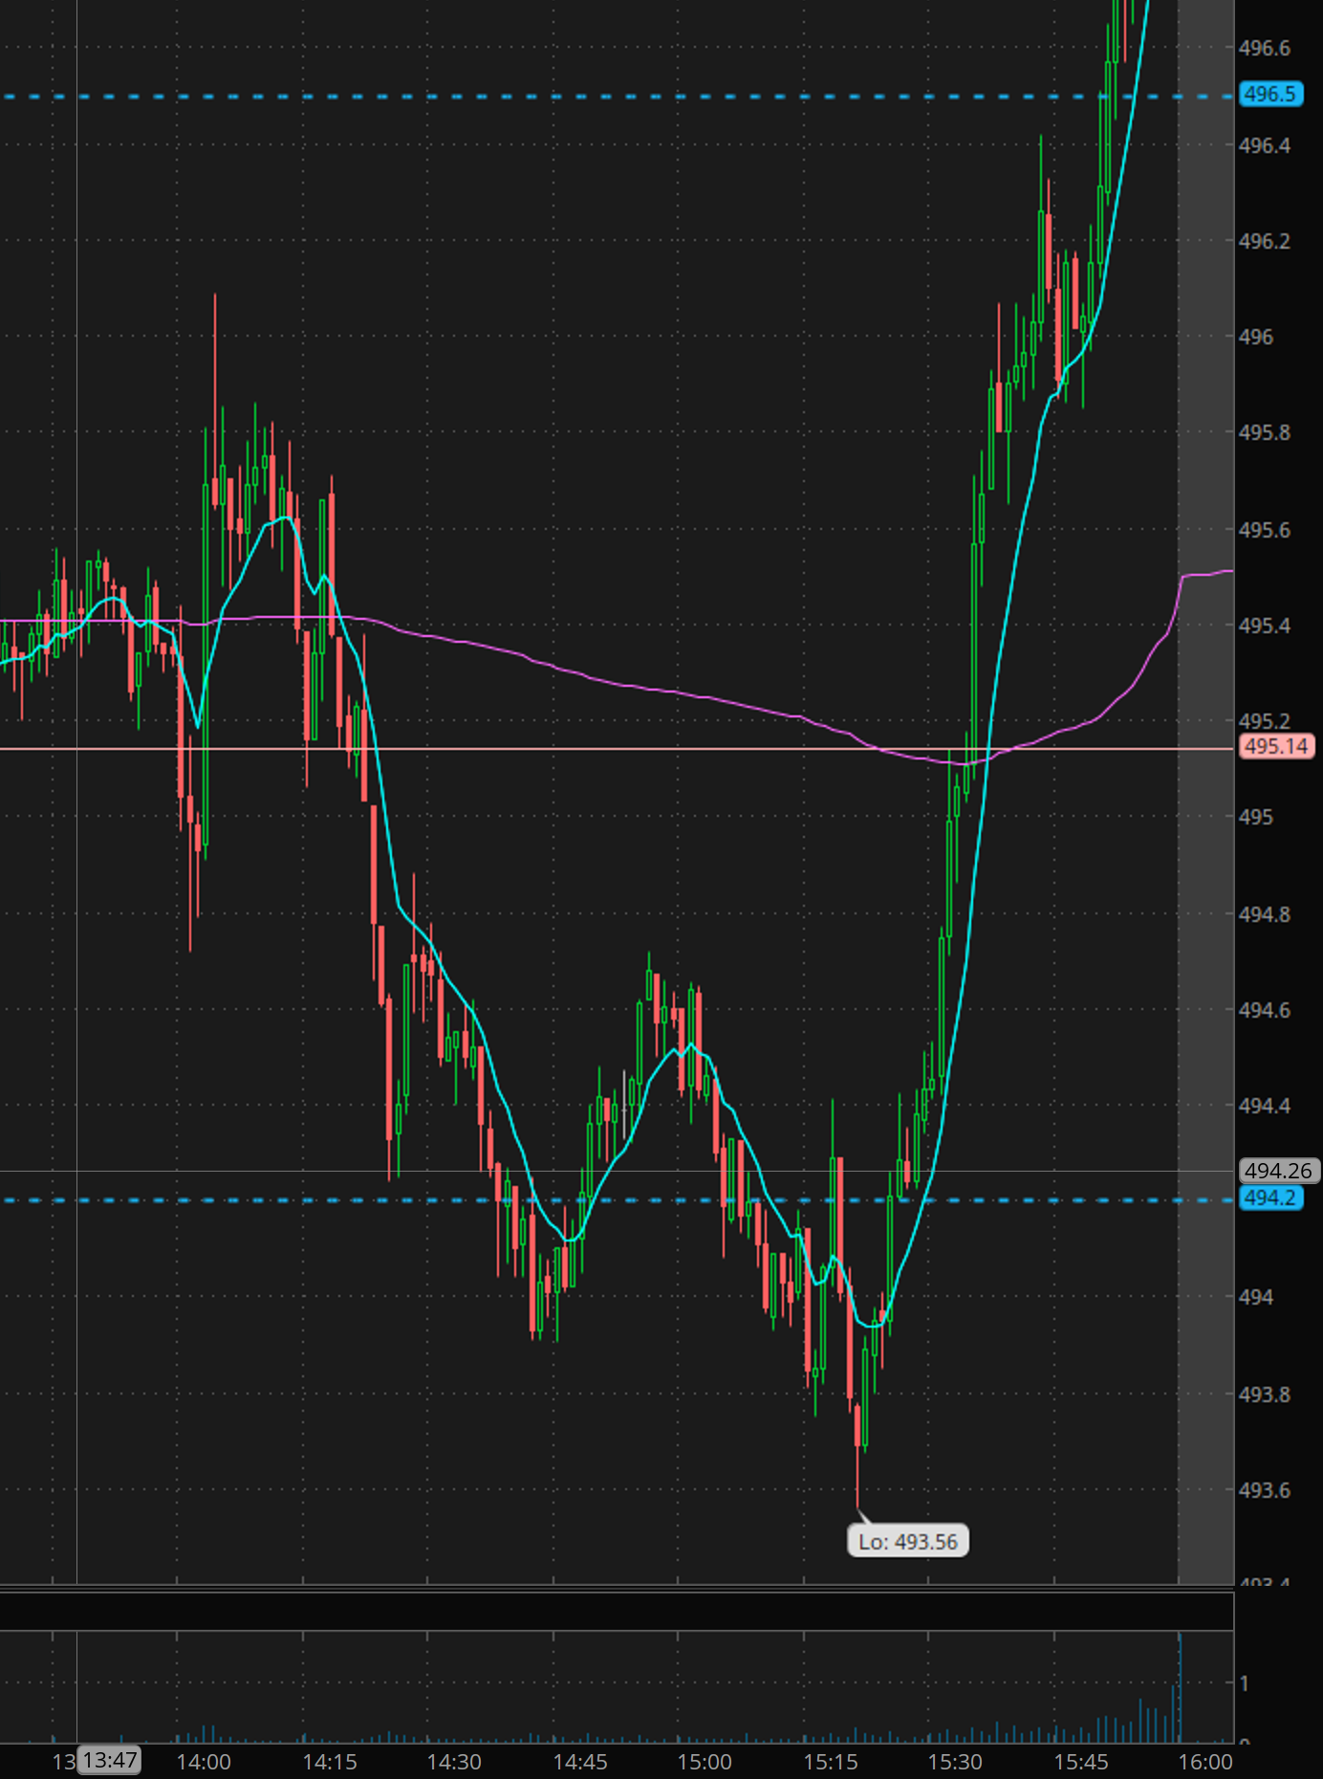
Task: Click the 494.6 price axis label
Action: coord(1265,1010)
